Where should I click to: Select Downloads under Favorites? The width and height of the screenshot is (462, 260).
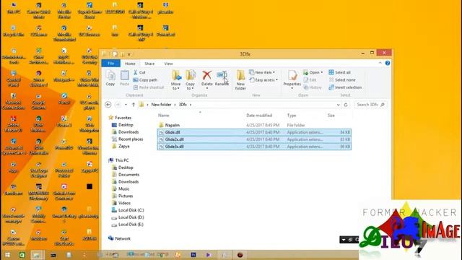click(x=128, y=132)
